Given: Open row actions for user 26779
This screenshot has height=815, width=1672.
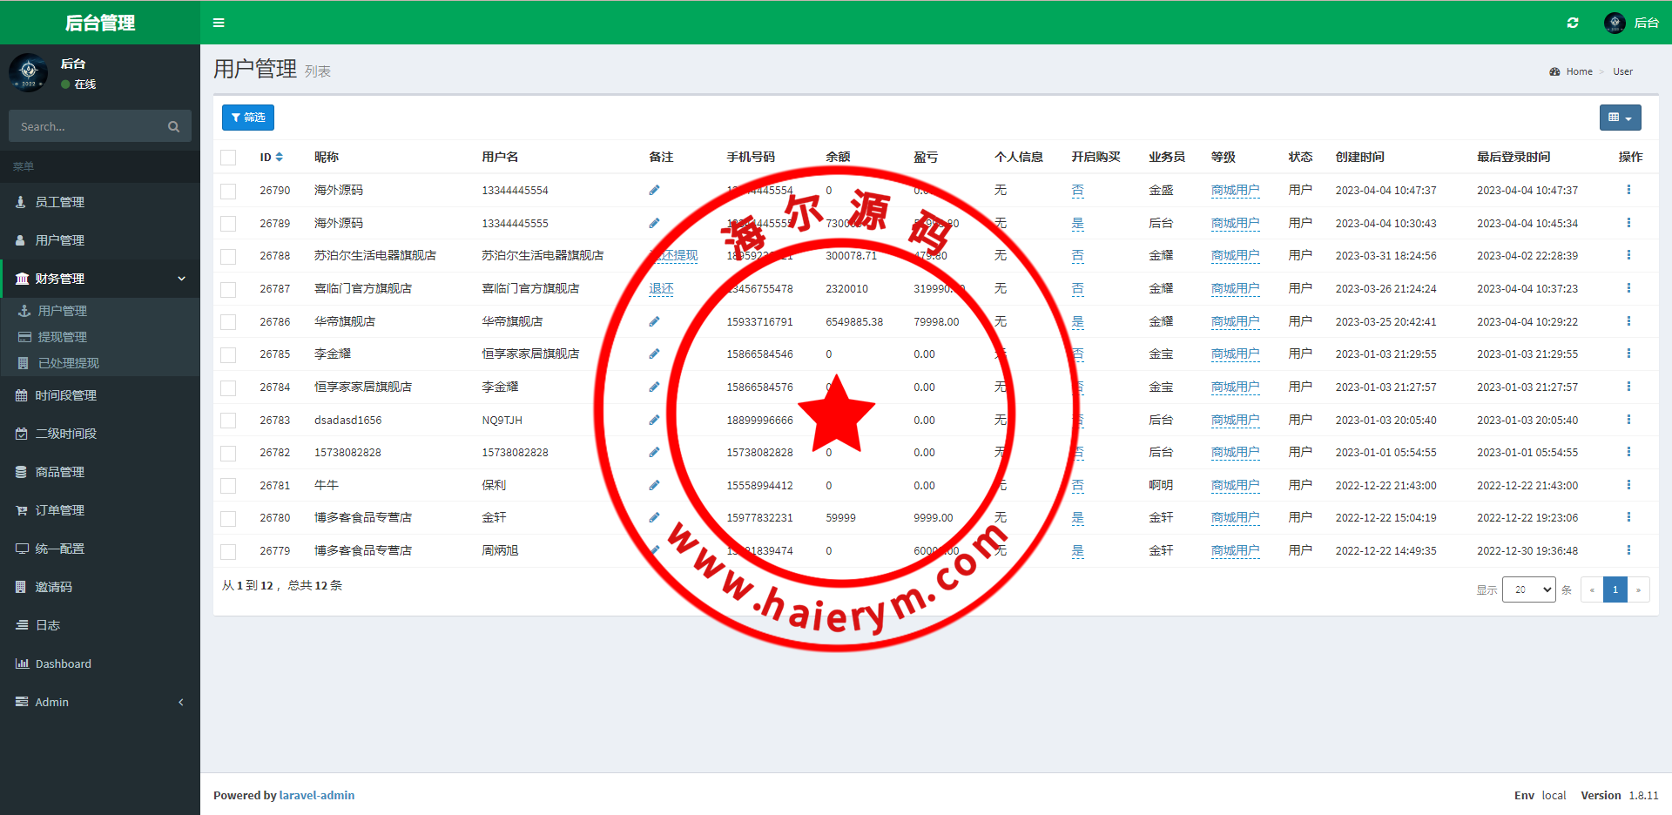Looking at the screenshot, I should (x=1628, y=550).
